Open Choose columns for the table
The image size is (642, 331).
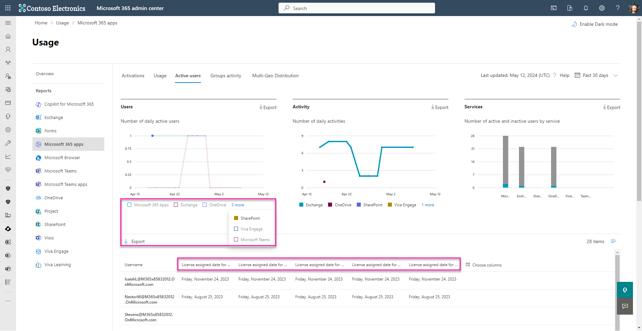coord(484,265)
